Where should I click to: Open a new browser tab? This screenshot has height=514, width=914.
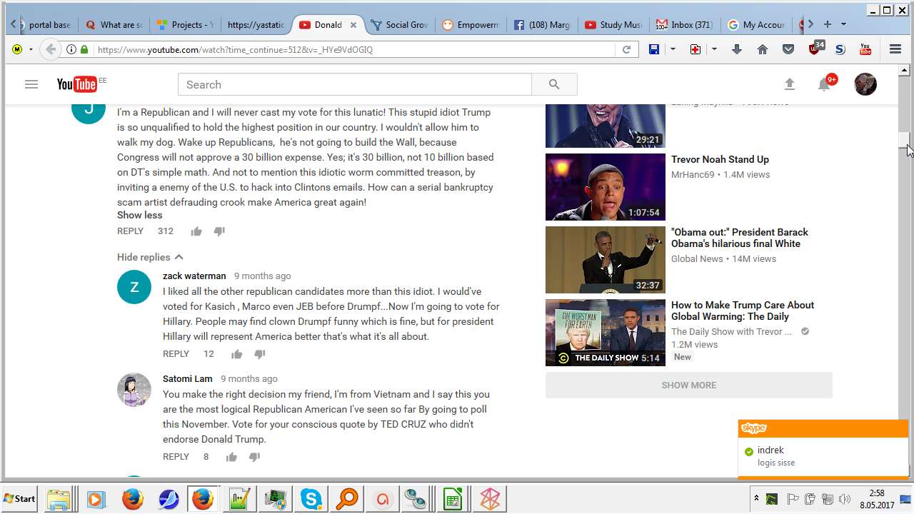[x=828, y=24]
